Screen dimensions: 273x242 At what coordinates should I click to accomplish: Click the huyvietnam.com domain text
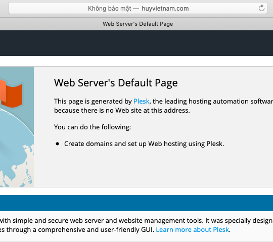[165, 9]
